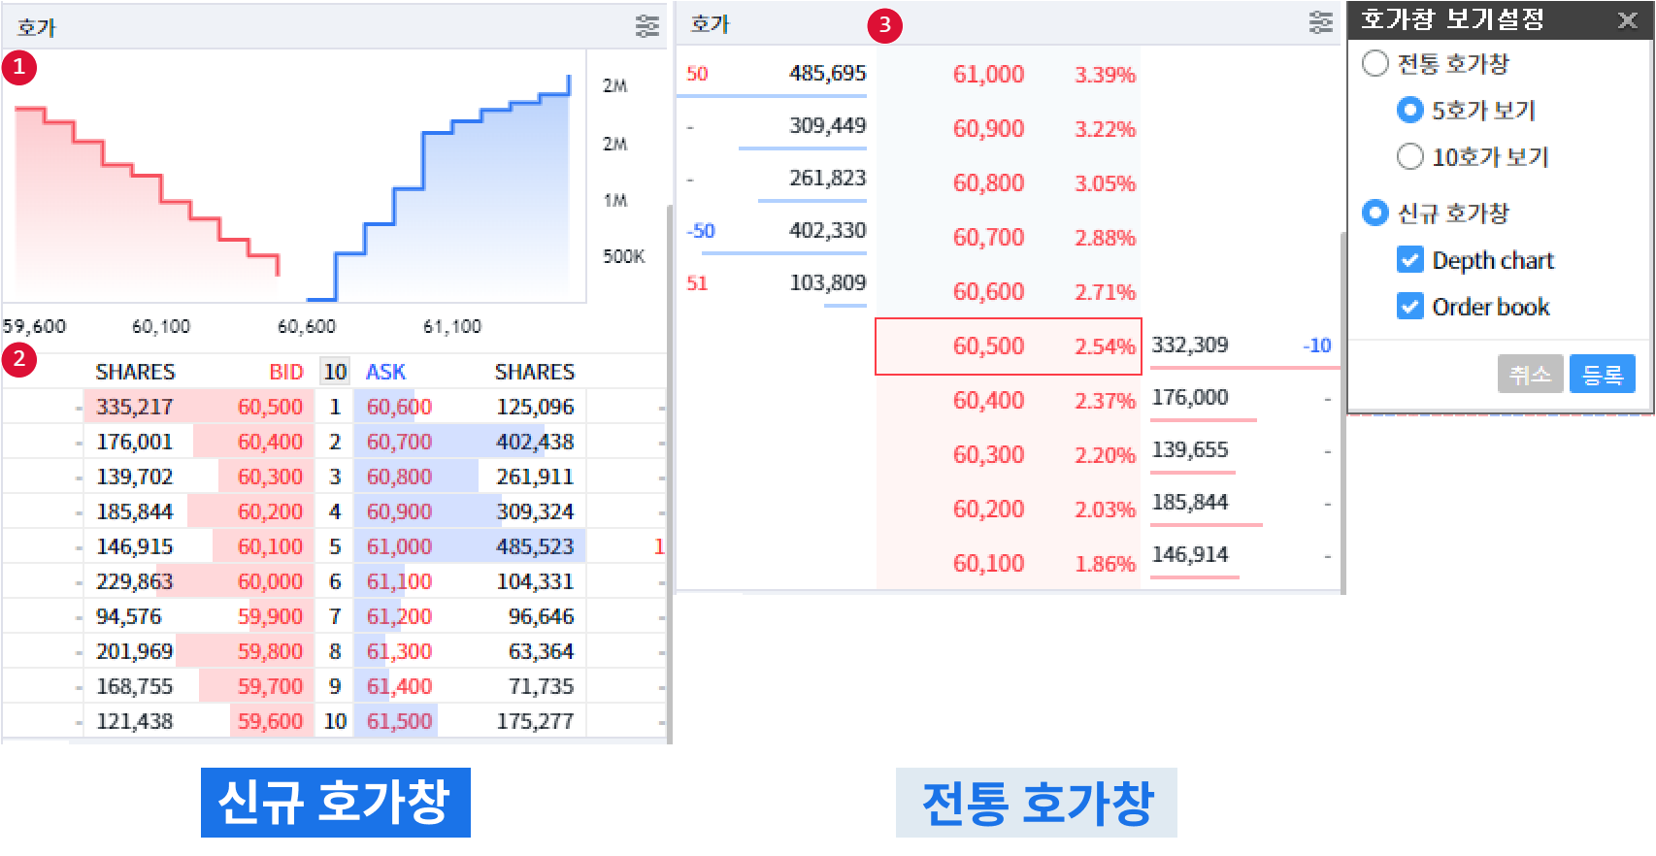This screenshot has width=1656, height=856.
Task: Click the ASK column header
Action: 385,372
